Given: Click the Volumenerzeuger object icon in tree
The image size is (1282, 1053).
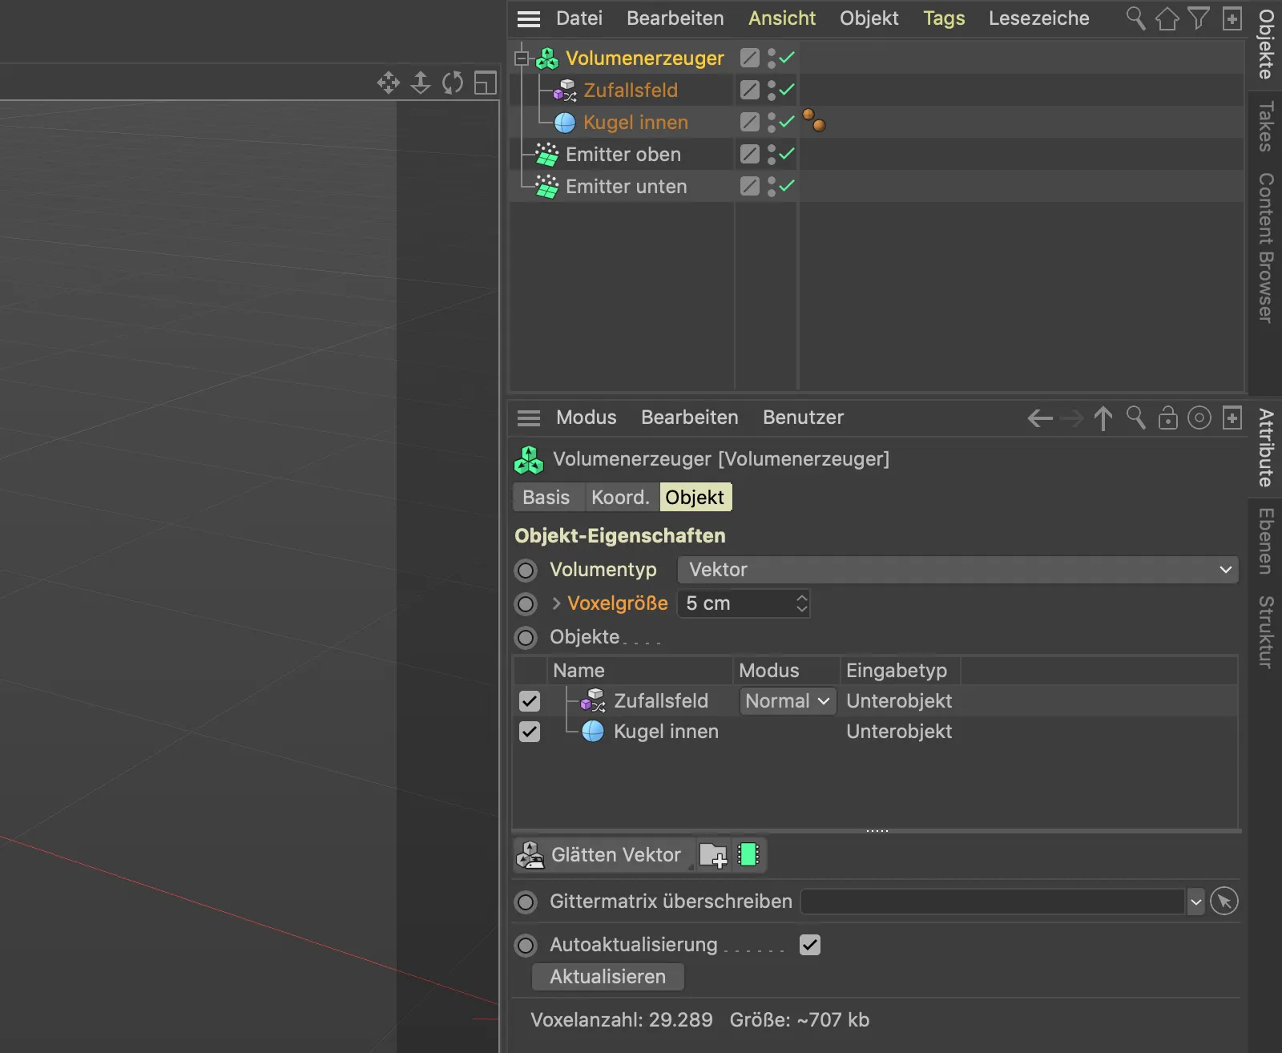Looking at the screenshot, I should [x=547, y=58].
